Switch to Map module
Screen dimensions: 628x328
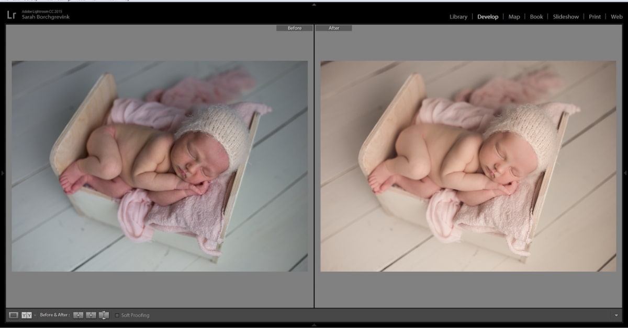[514, 17]
